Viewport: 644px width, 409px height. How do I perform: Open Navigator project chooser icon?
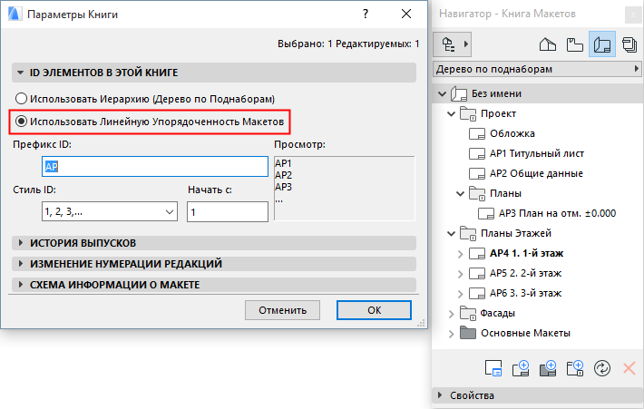[453, 44]
